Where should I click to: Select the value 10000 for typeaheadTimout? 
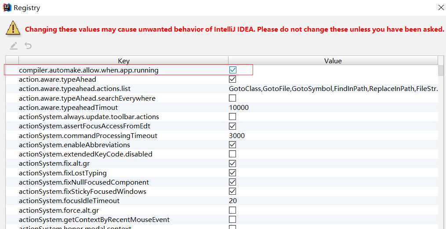point(239,108)
